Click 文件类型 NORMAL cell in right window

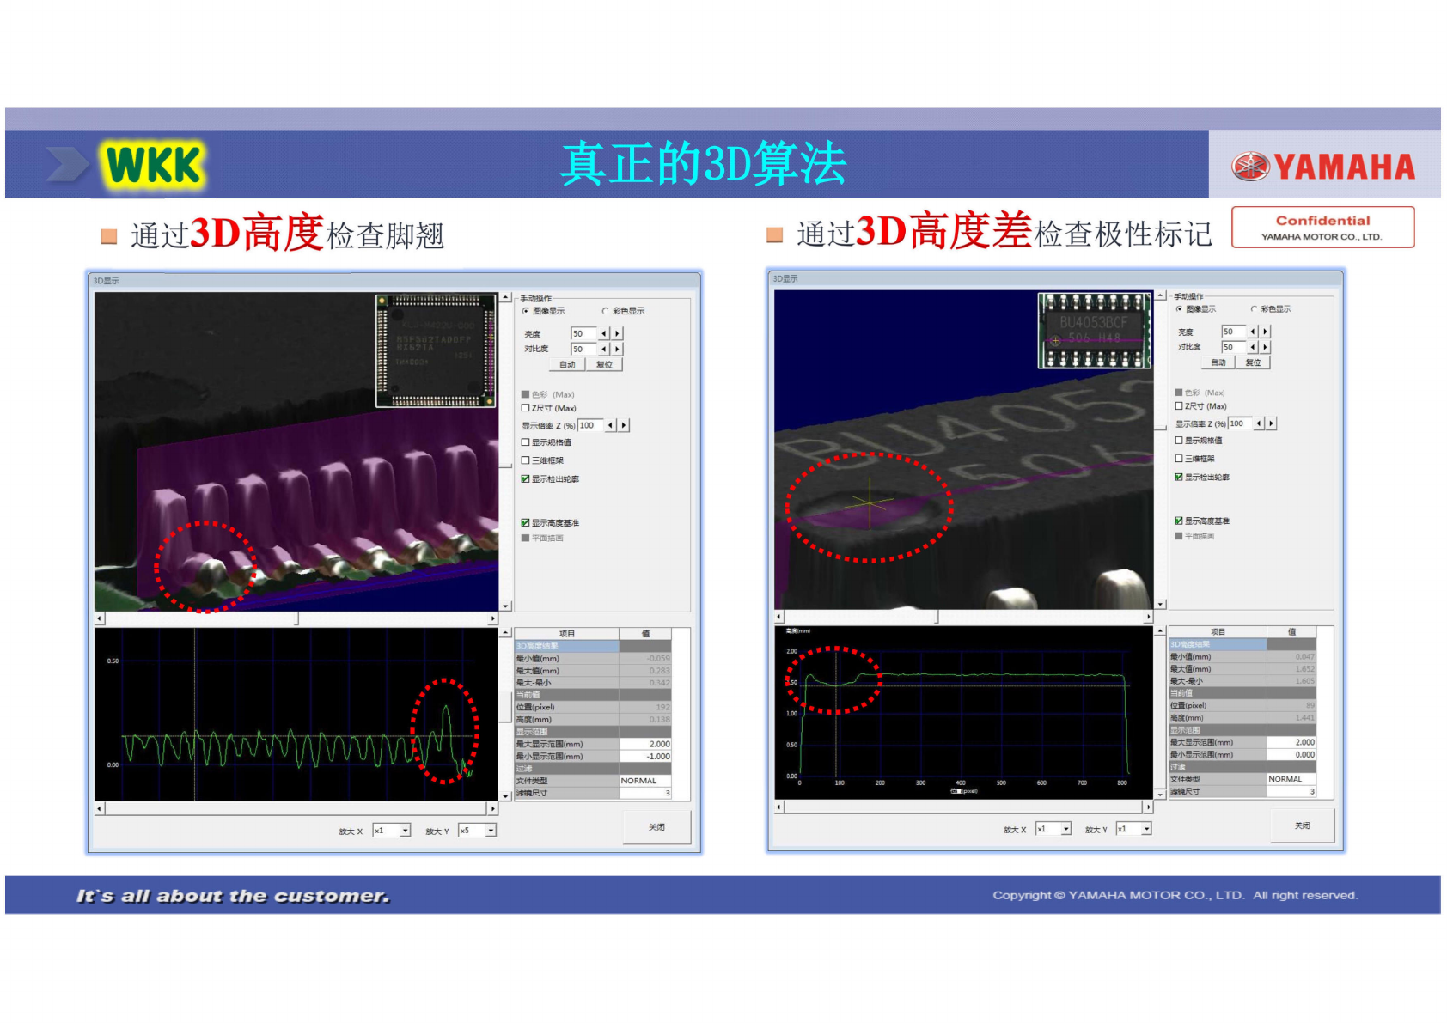1291,779
